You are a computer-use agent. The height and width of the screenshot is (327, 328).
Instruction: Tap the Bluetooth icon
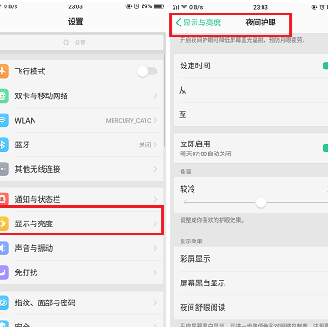pos(4,144)
